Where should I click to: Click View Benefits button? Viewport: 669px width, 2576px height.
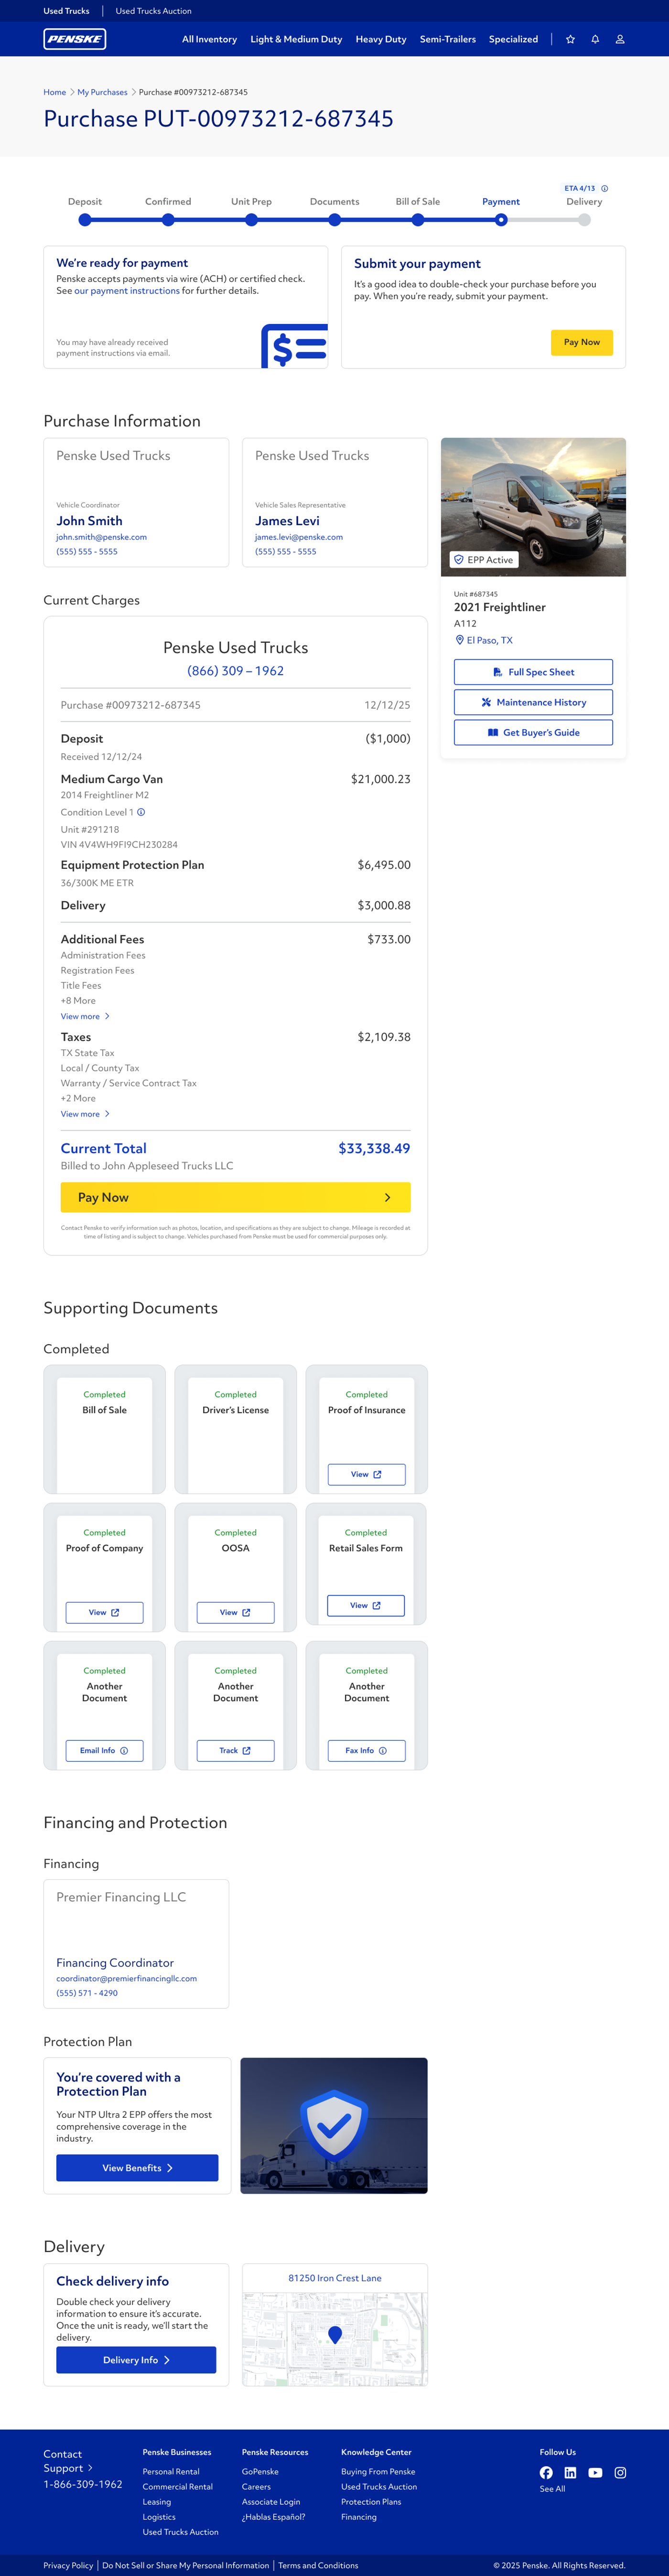(x=137, y=2168)
